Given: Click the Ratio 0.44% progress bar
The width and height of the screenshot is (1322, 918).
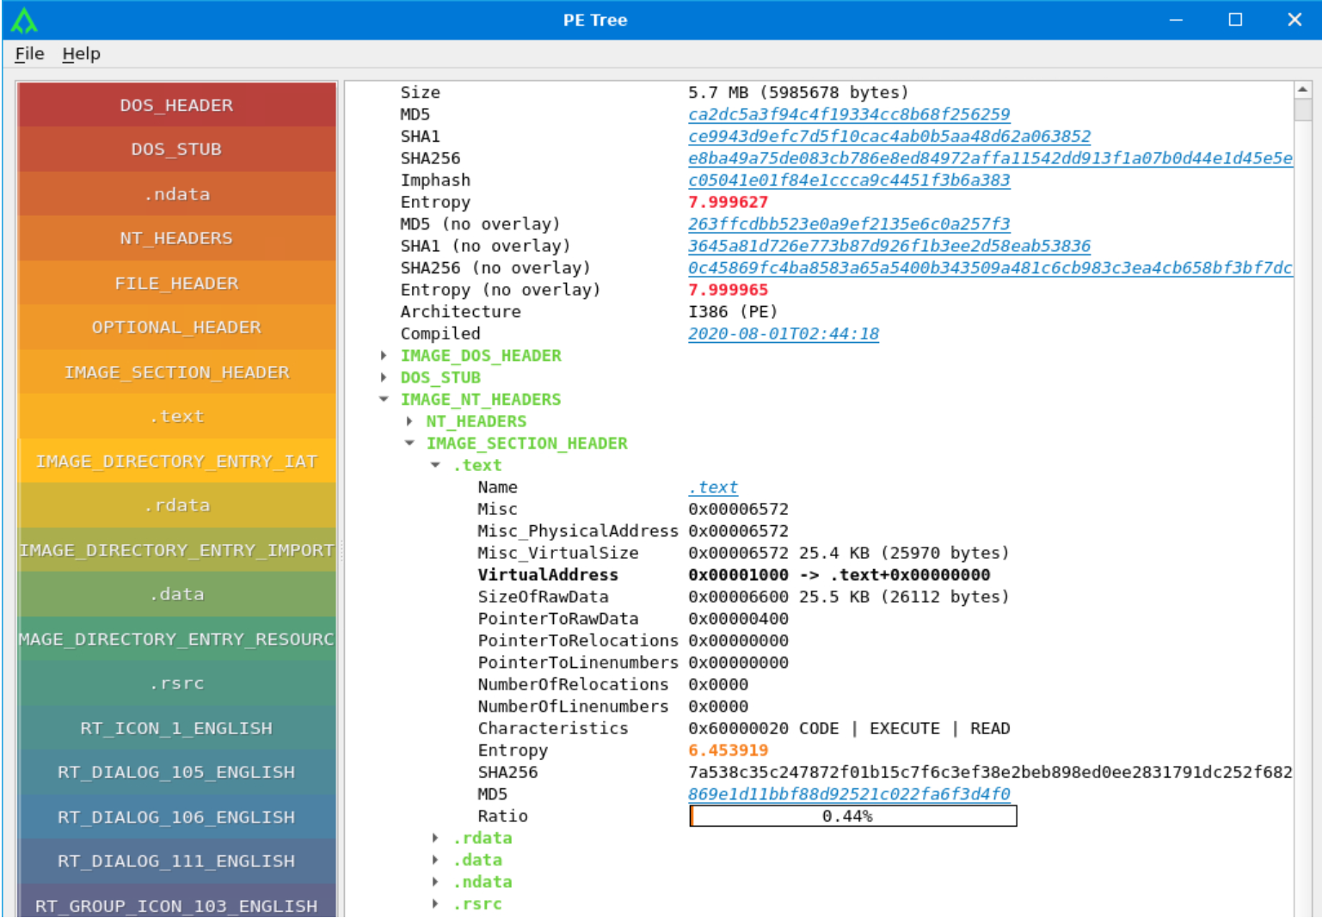Looking at the screenshot, I should point(852,816).
